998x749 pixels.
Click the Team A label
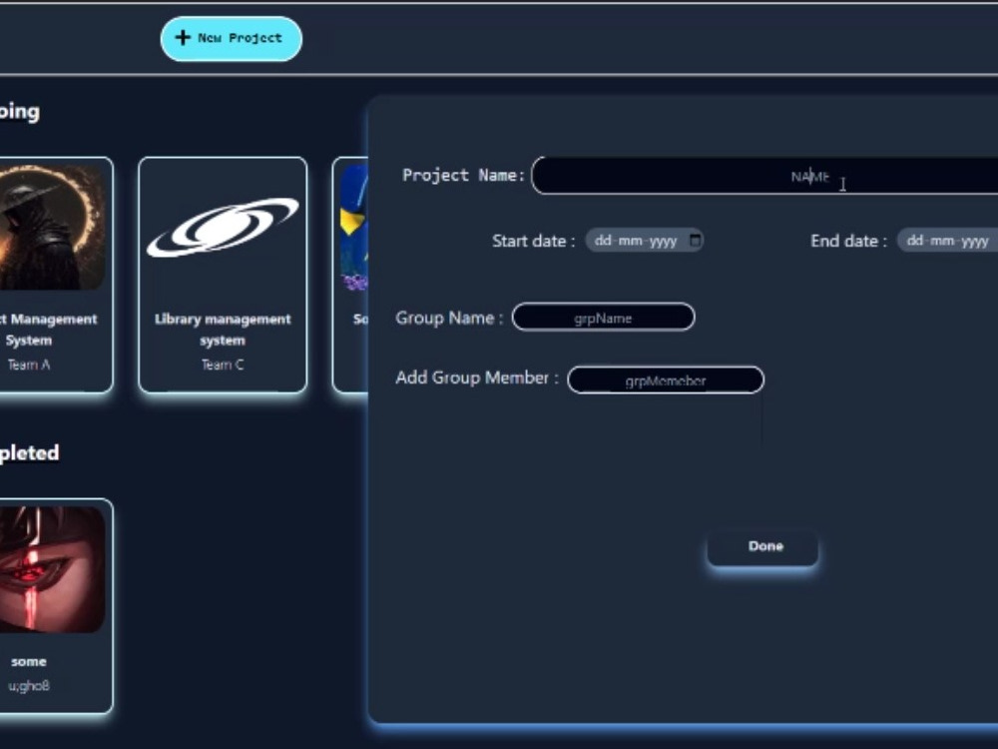click(29, 365)
